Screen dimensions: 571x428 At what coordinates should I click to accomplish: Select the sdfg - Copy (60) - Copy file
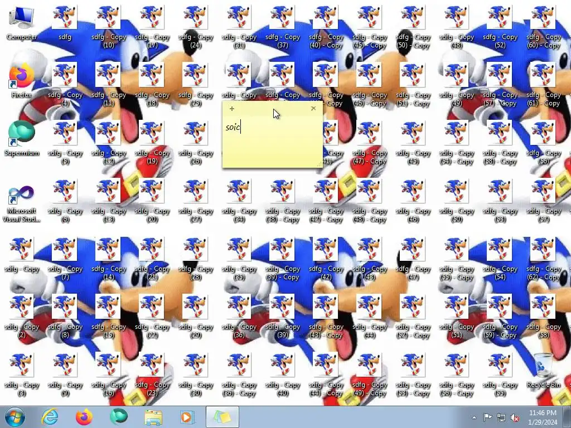click(543, 27)
